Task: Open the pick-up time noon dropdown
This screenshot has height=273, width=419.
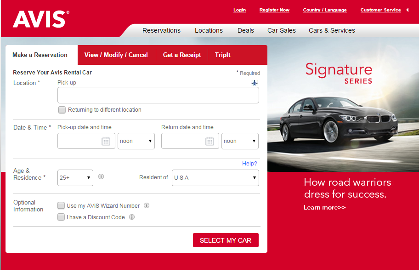Action: [x=136, y=141]
